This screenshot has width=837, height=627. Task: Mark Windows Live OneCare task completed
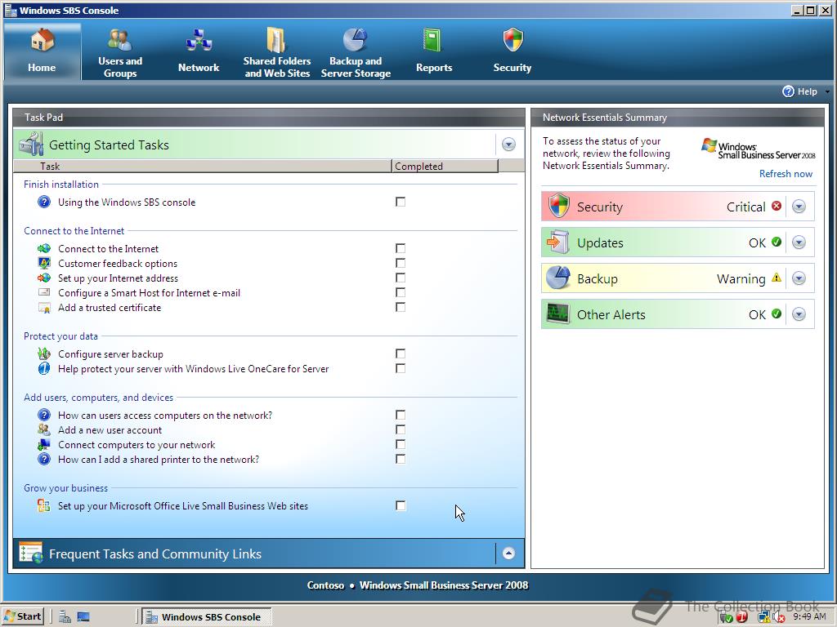pos(401,368)
